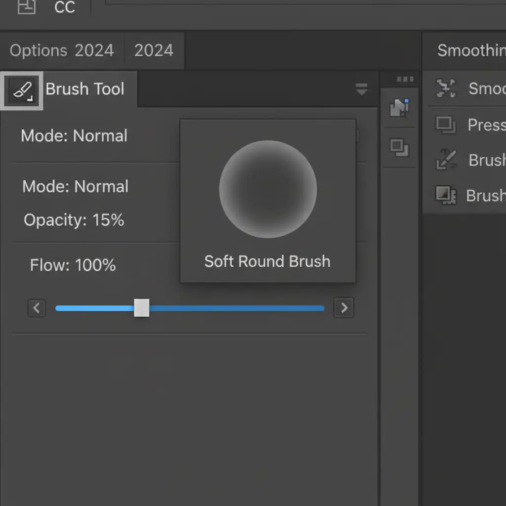Select the Soft Round Brush preview circle

point(268,189)
